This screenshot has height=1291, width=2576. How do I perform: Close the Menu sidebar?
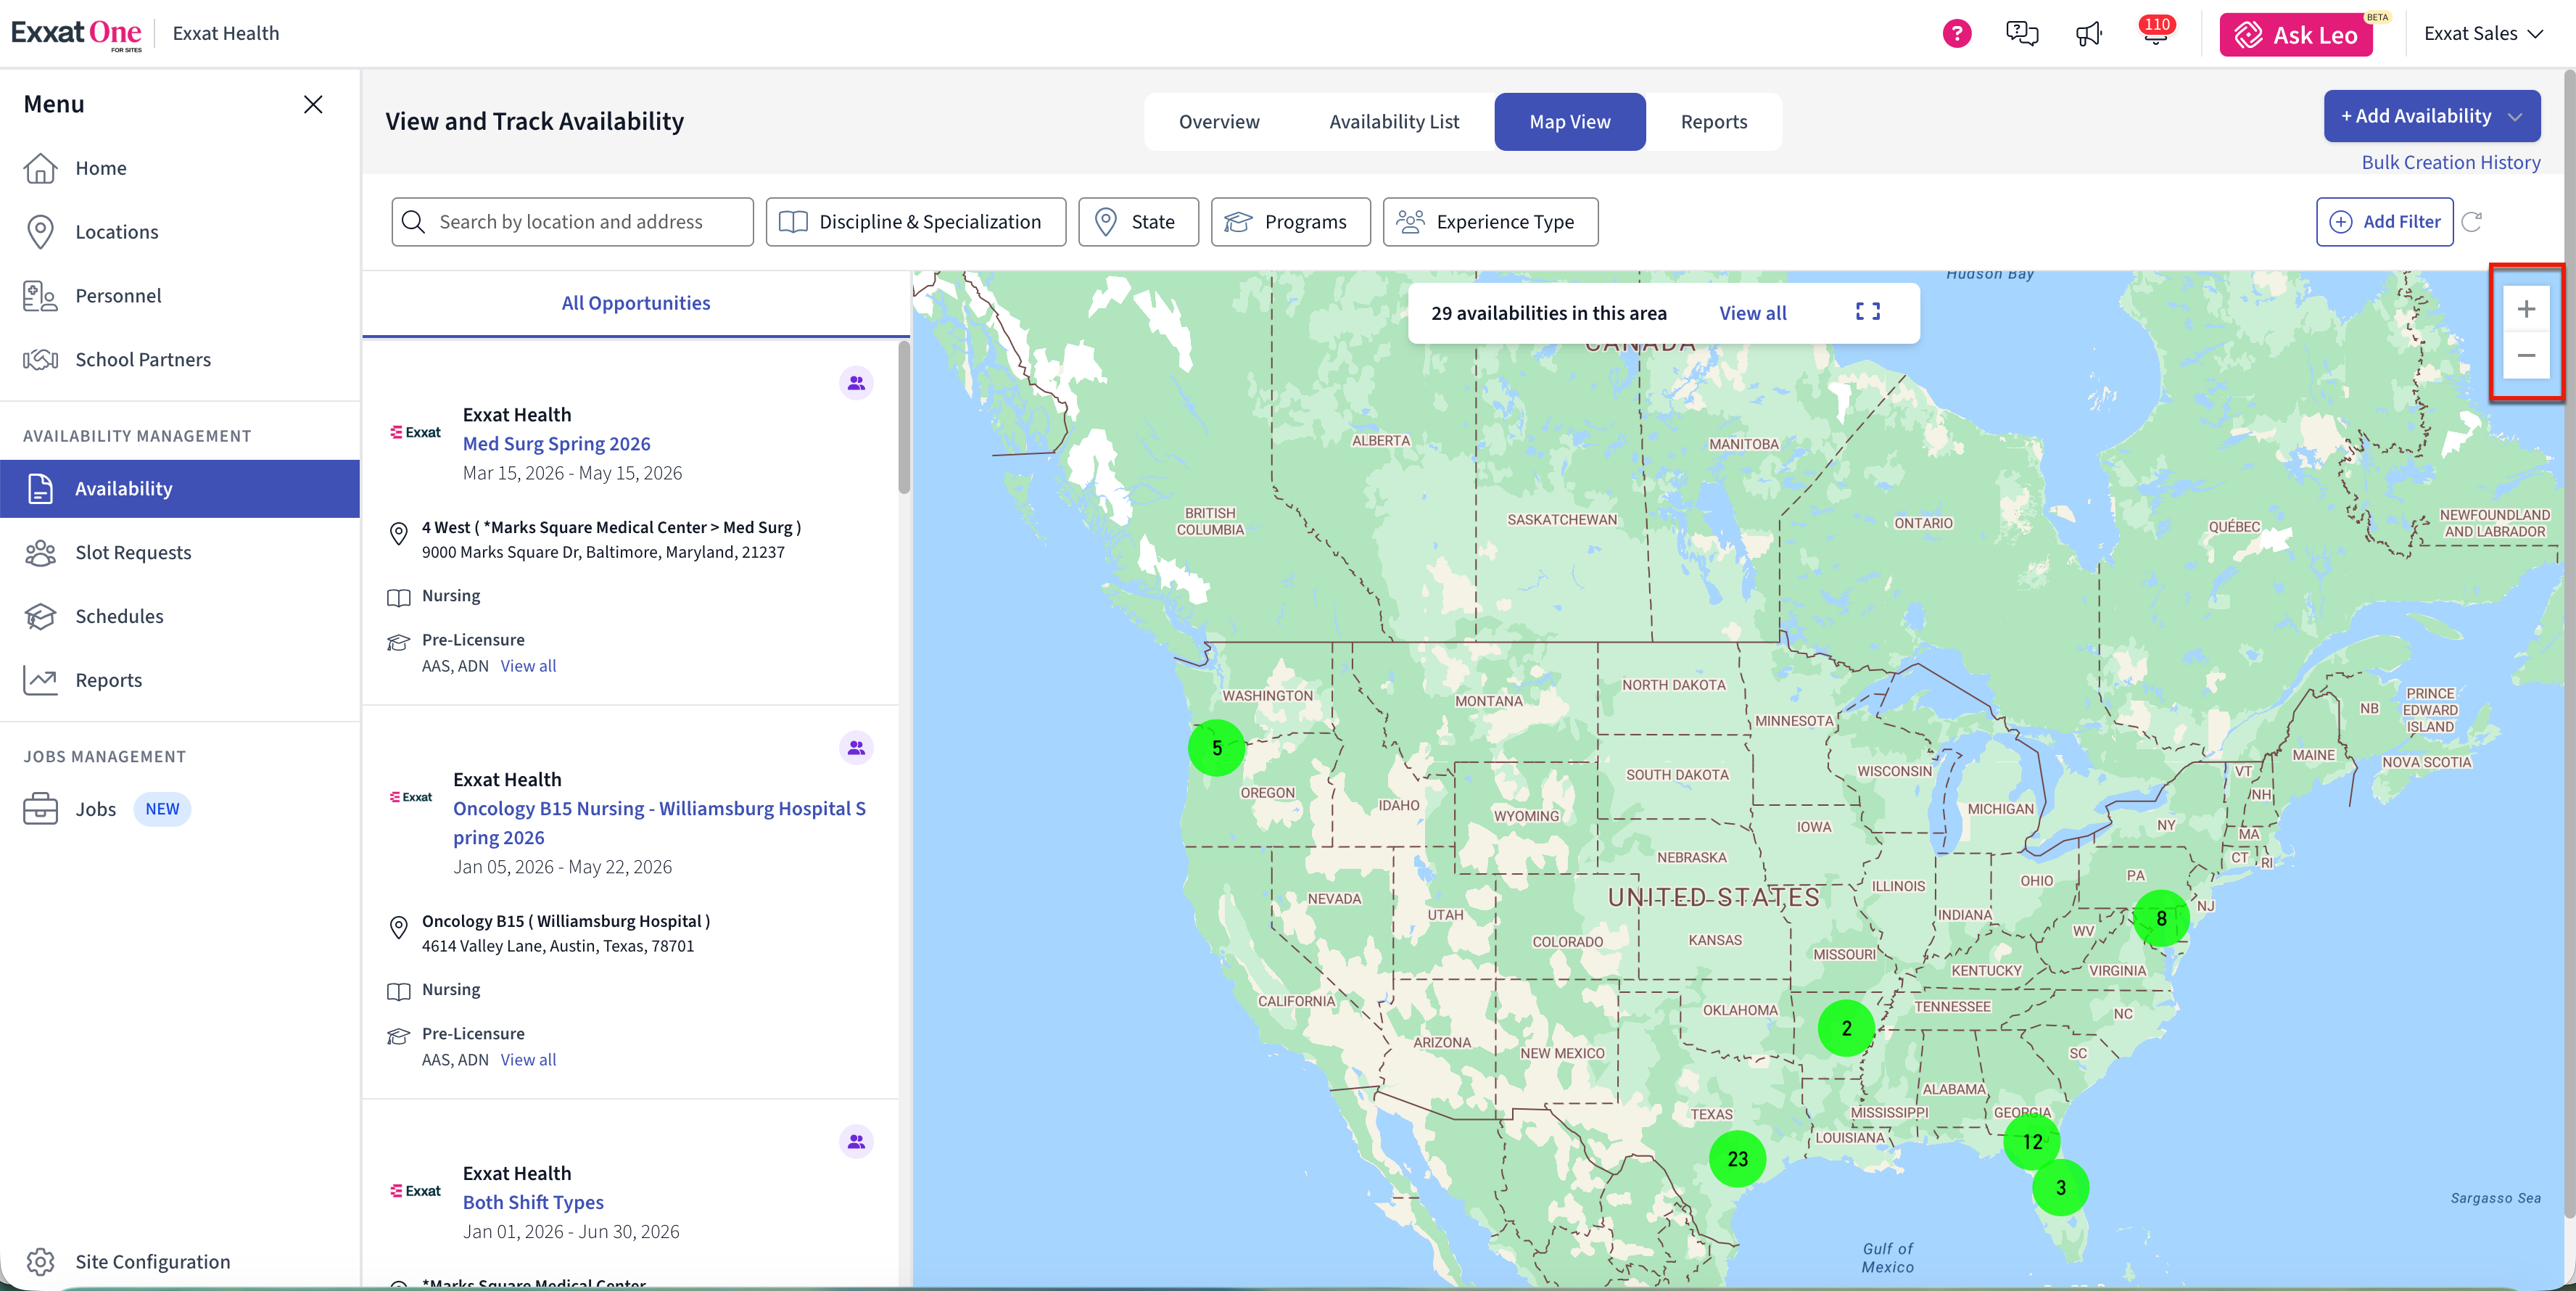313,104
